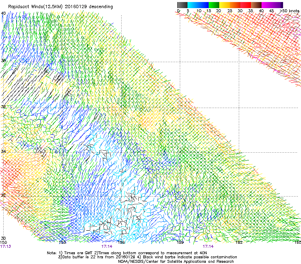
Task: Click the '>50 knots' legend label
Action: (x=290, y=11)
